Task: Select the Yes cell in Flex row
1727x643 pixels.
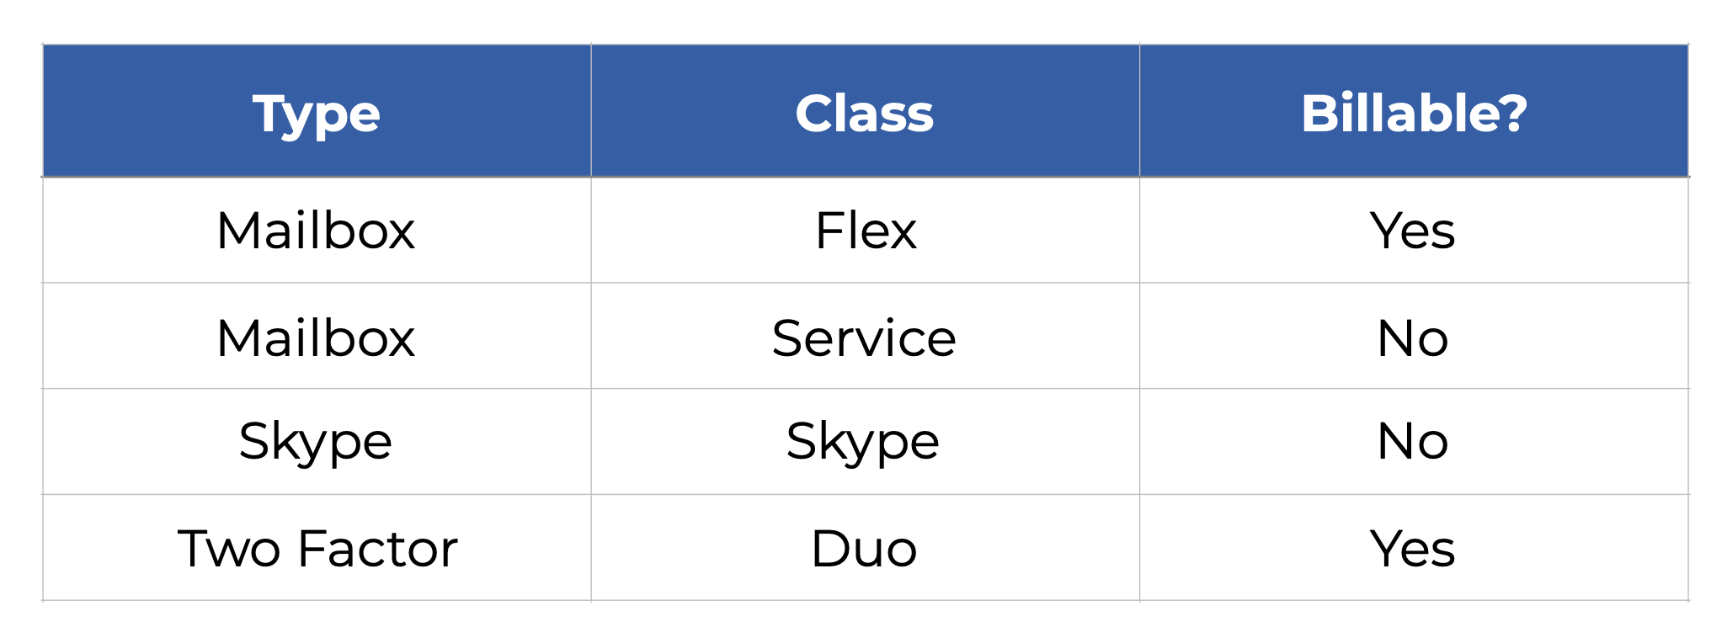Action: [x=1413, y=231]
